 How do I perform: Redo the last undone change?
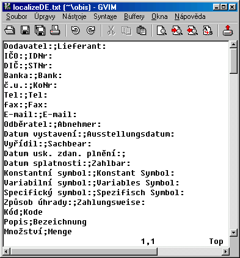91,30
